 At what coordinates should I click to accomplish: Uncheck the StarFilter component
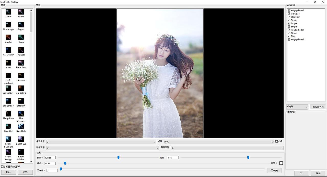289,17
